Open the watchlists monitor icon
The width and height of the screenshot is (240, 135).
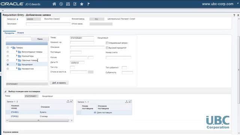(68, 4)
